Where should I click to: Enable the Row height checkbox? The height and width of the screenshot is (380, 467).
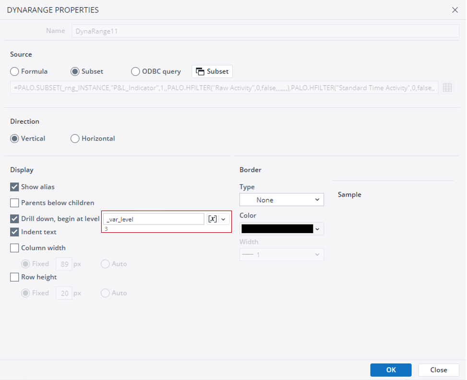click(x=15, y=277)
